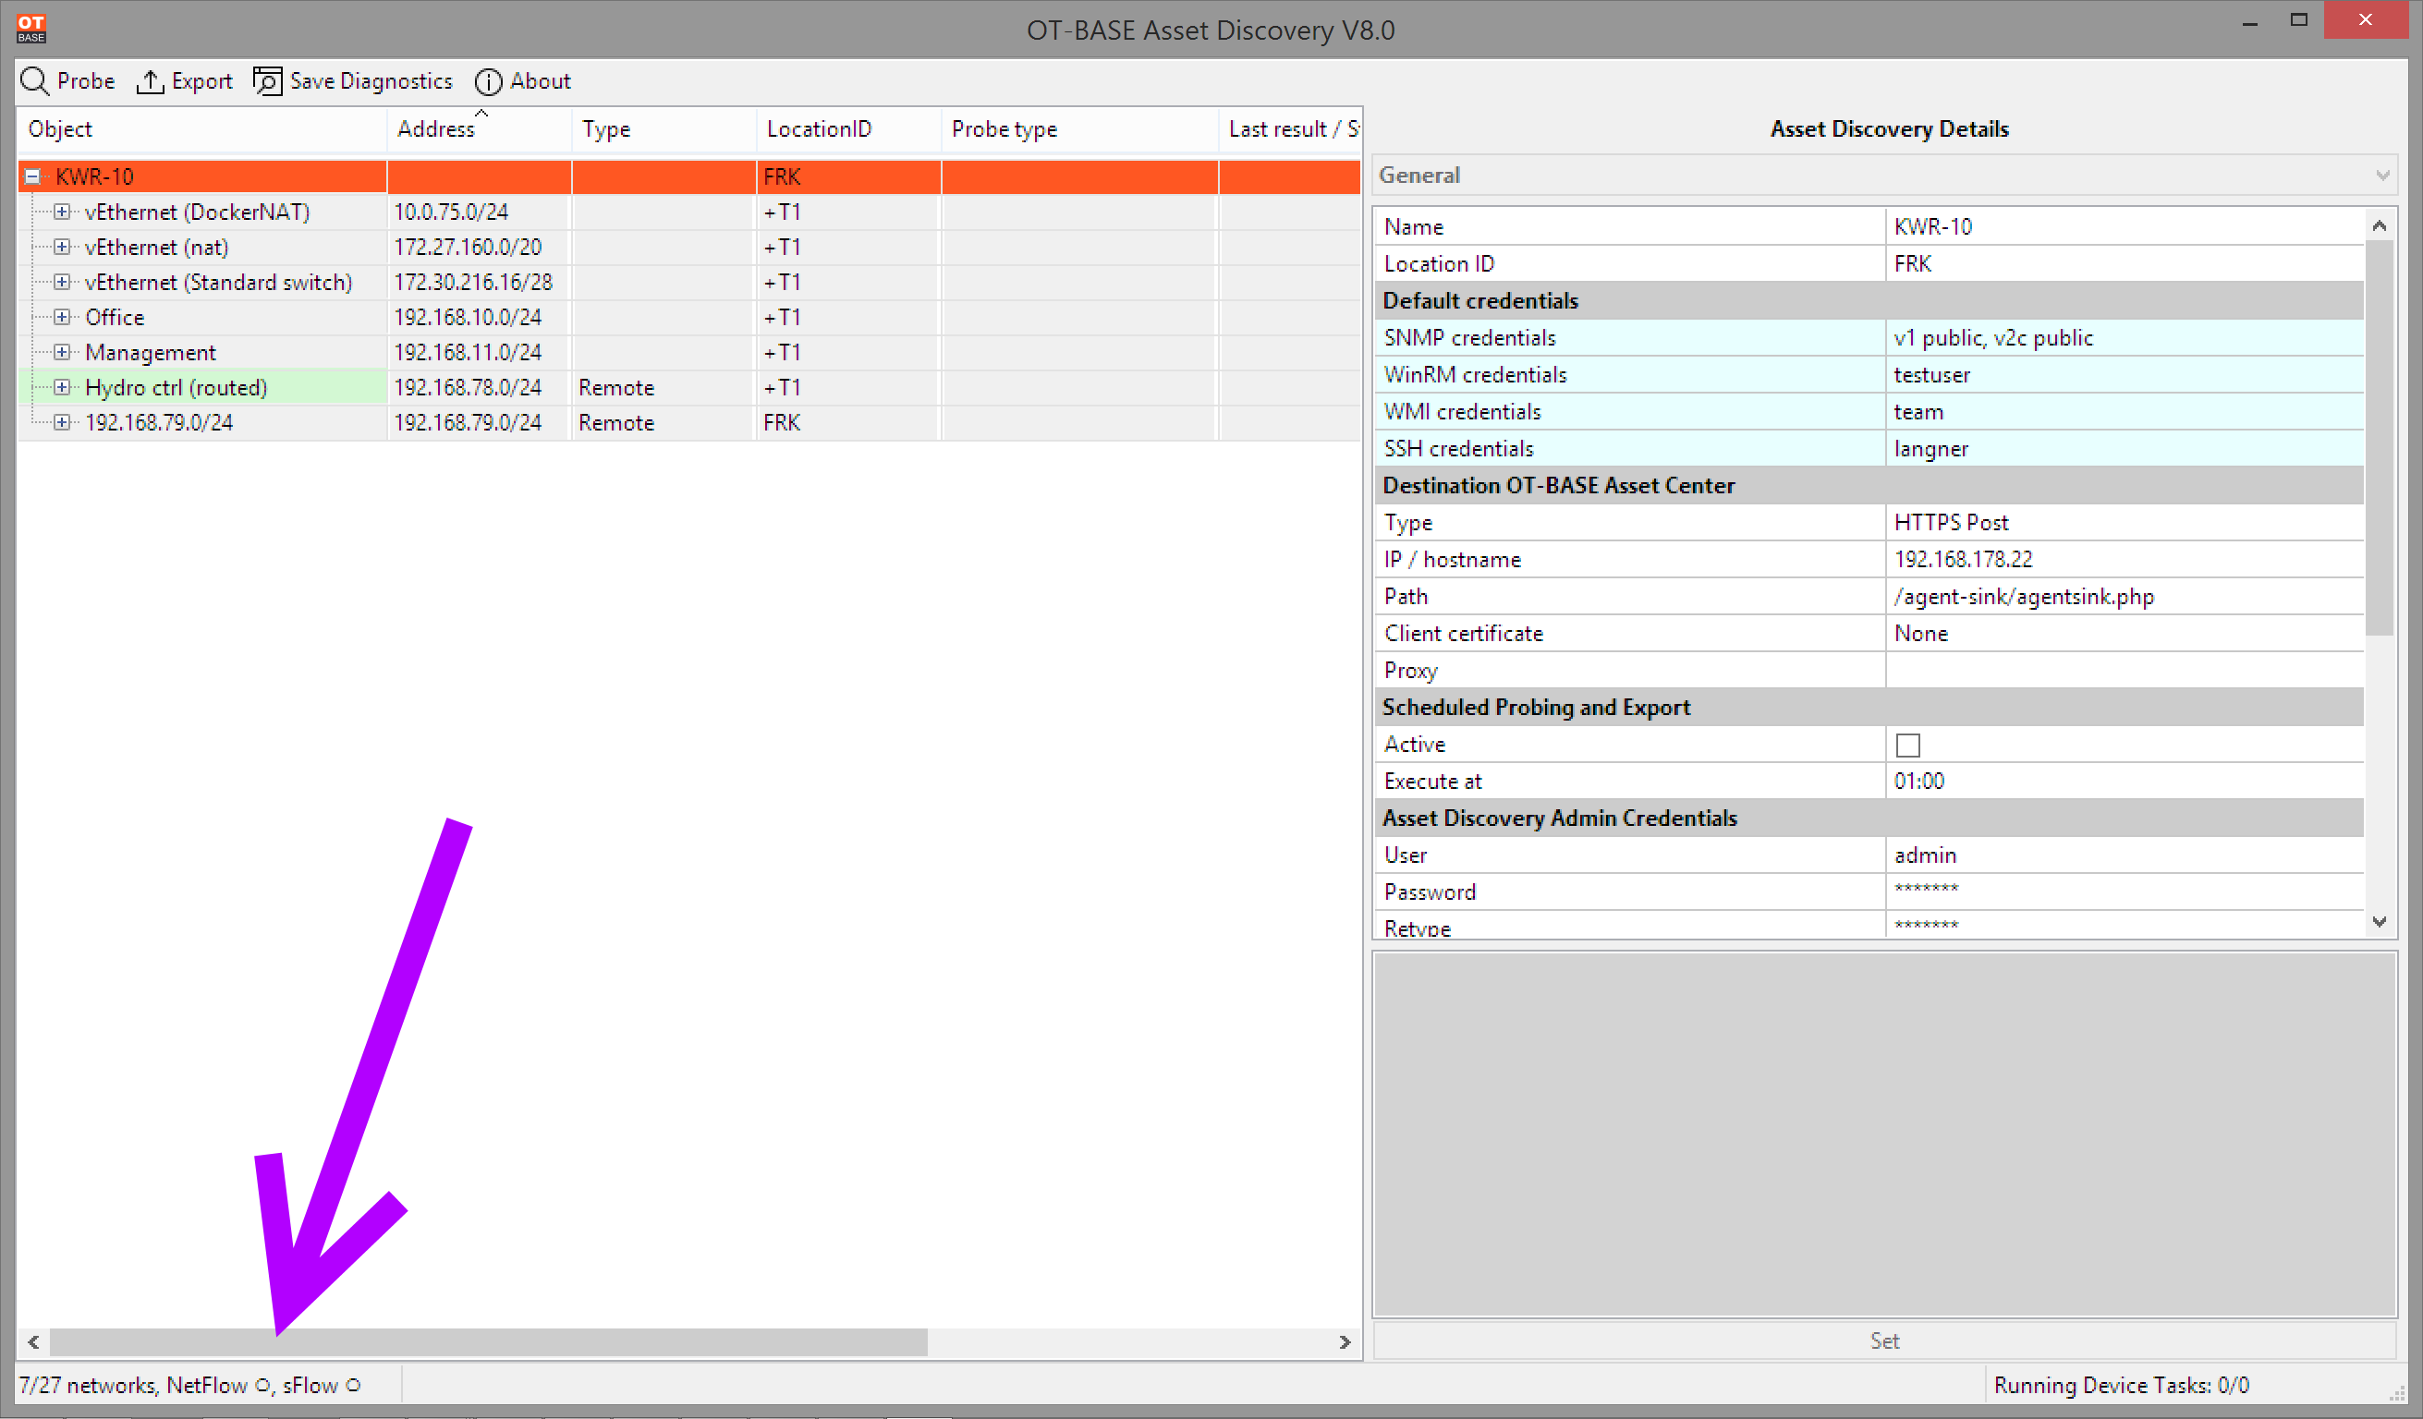The image size is (2423, 1419).
Task: Edit WinRM credentials value testuser
Action: click(x=2125, y=375)
